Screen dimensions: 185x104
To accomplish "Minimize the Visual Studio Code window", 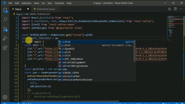I will 165,3.
